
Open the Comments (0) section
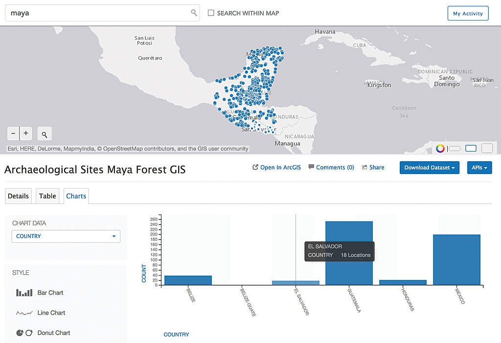click(331, 168)
